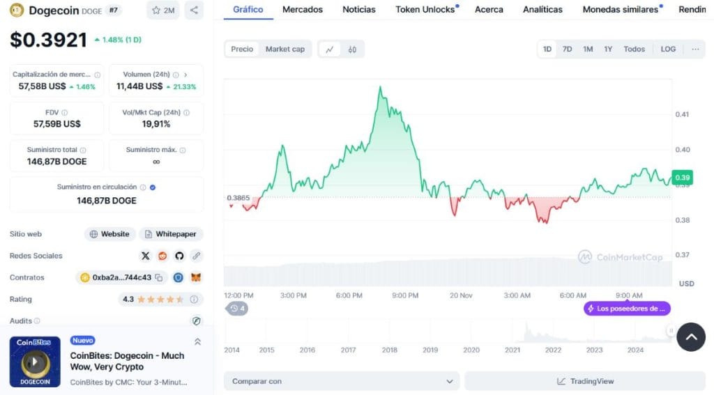This screenshot has height=395, width=714.
Task: Open Volumen (24h) info icon
Action: click(x=176, y=75)
